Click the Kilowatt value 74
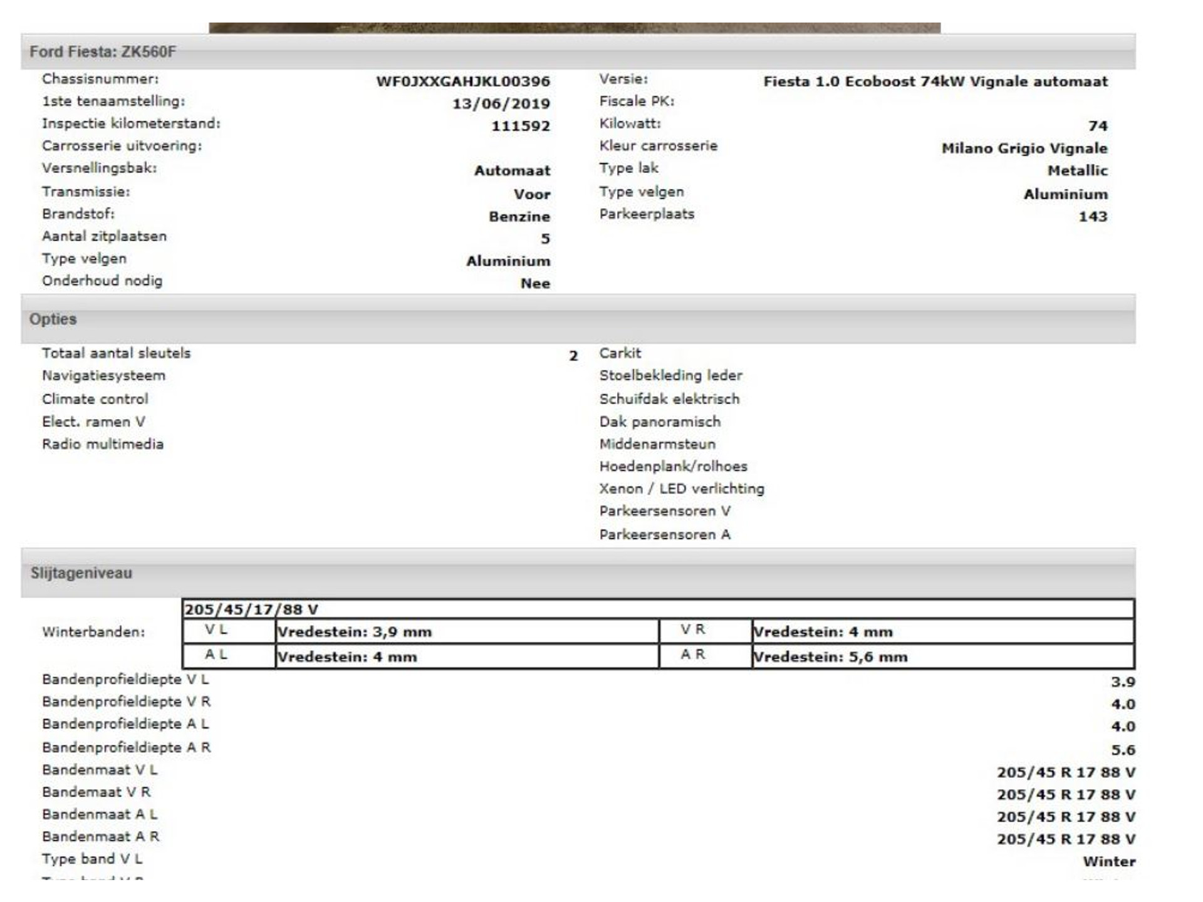The image size is (1203, 902). pos(1098,126)
